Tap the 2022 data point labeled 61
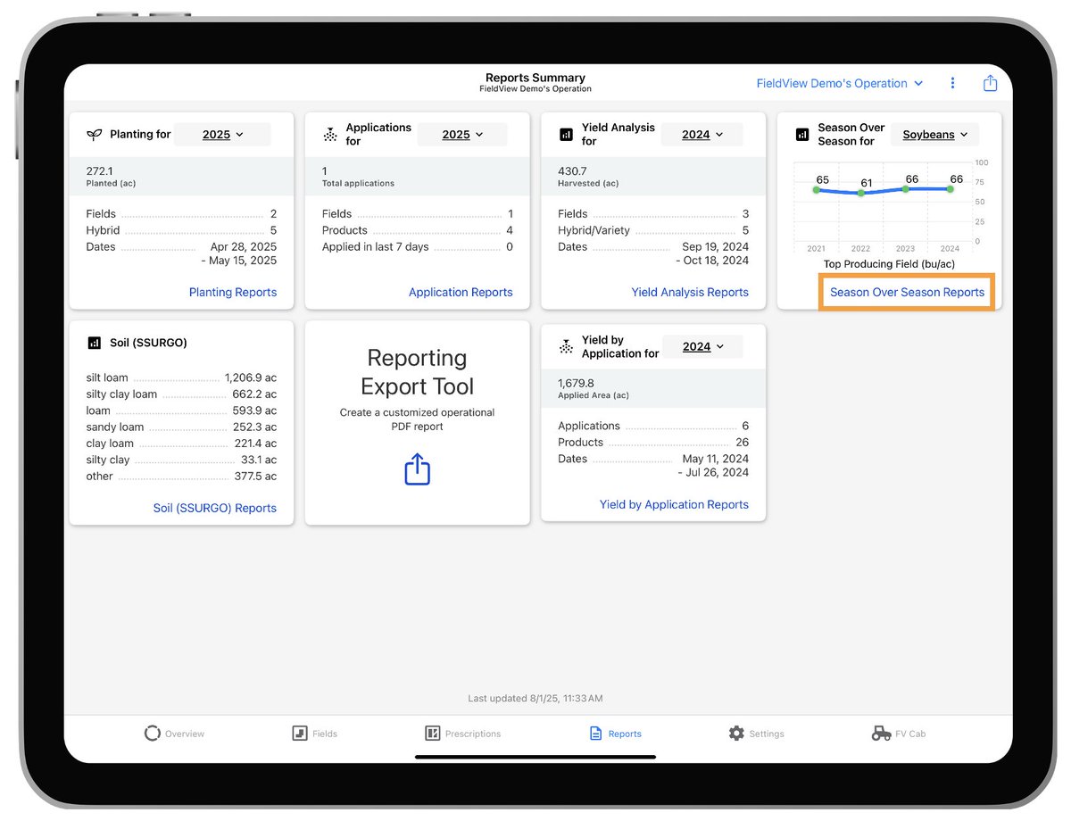The height and width of the screenshot is (821, 1071). [x=860, y=193]
